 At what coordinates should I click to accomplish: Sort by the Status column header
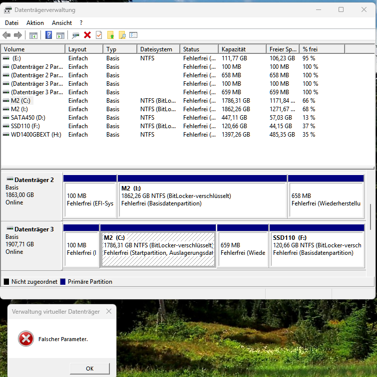pos(199,49)
